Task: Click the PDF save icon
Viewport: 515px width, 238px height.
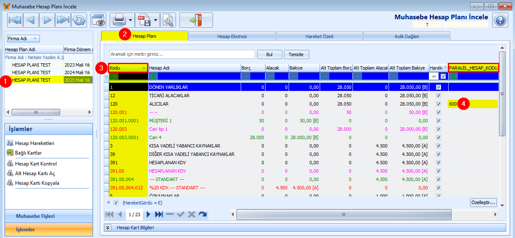Action: pos(145,20)
